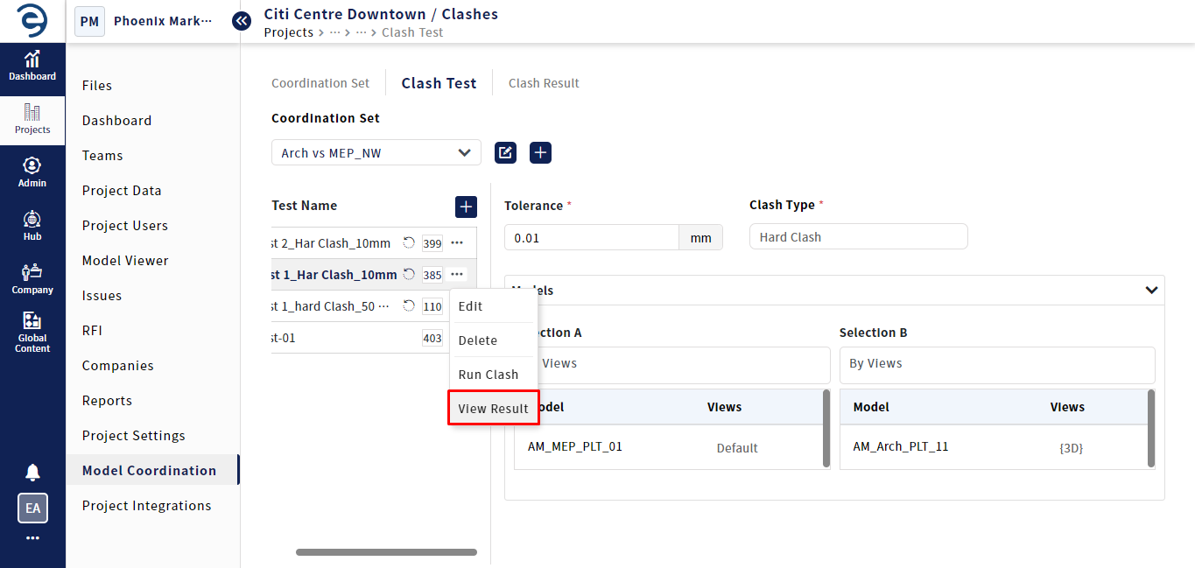Viewport: 1195px width, 568px height.
Task: Go to Projects in the navigation rail
Action: [x=32, y=120]
